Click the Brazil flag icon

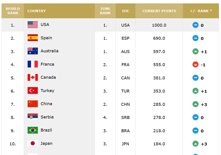click(x=33, y=131)
